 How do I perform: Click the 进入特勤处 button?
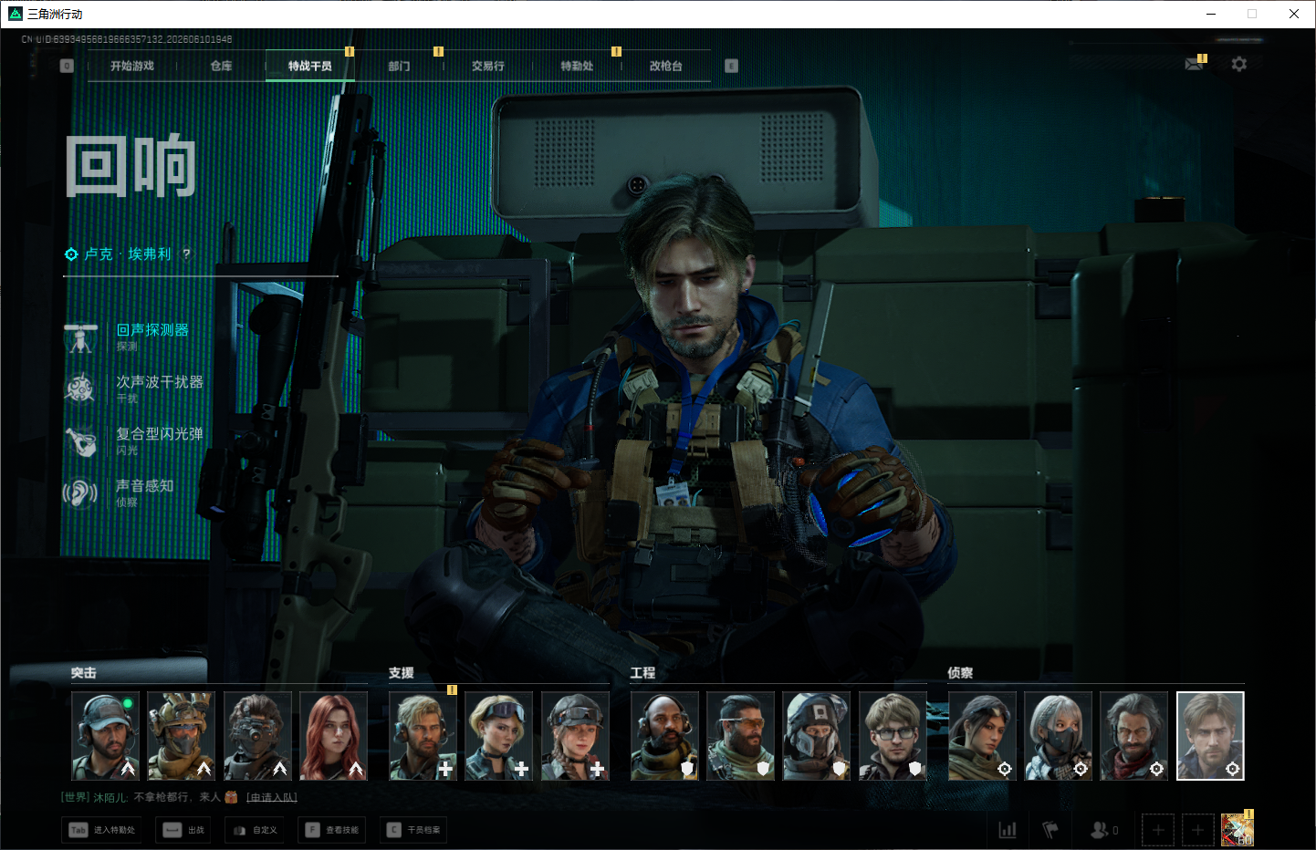coord(101,830)
